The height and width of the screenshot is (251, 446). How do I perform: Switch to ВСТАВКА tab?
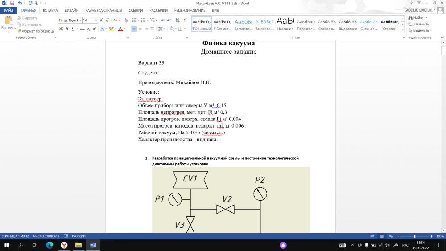[50, 10]
